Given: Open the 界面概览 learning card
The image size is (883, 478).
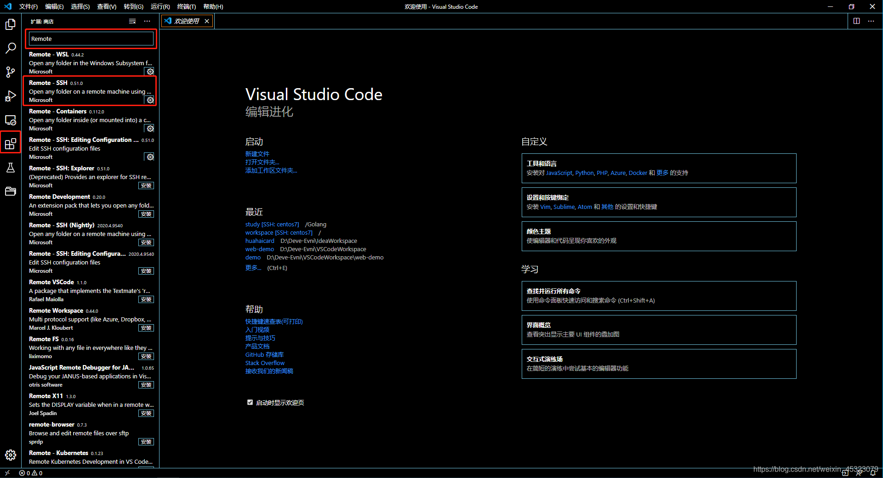Looking at the screenshot, I should click(x=659, y=330).
